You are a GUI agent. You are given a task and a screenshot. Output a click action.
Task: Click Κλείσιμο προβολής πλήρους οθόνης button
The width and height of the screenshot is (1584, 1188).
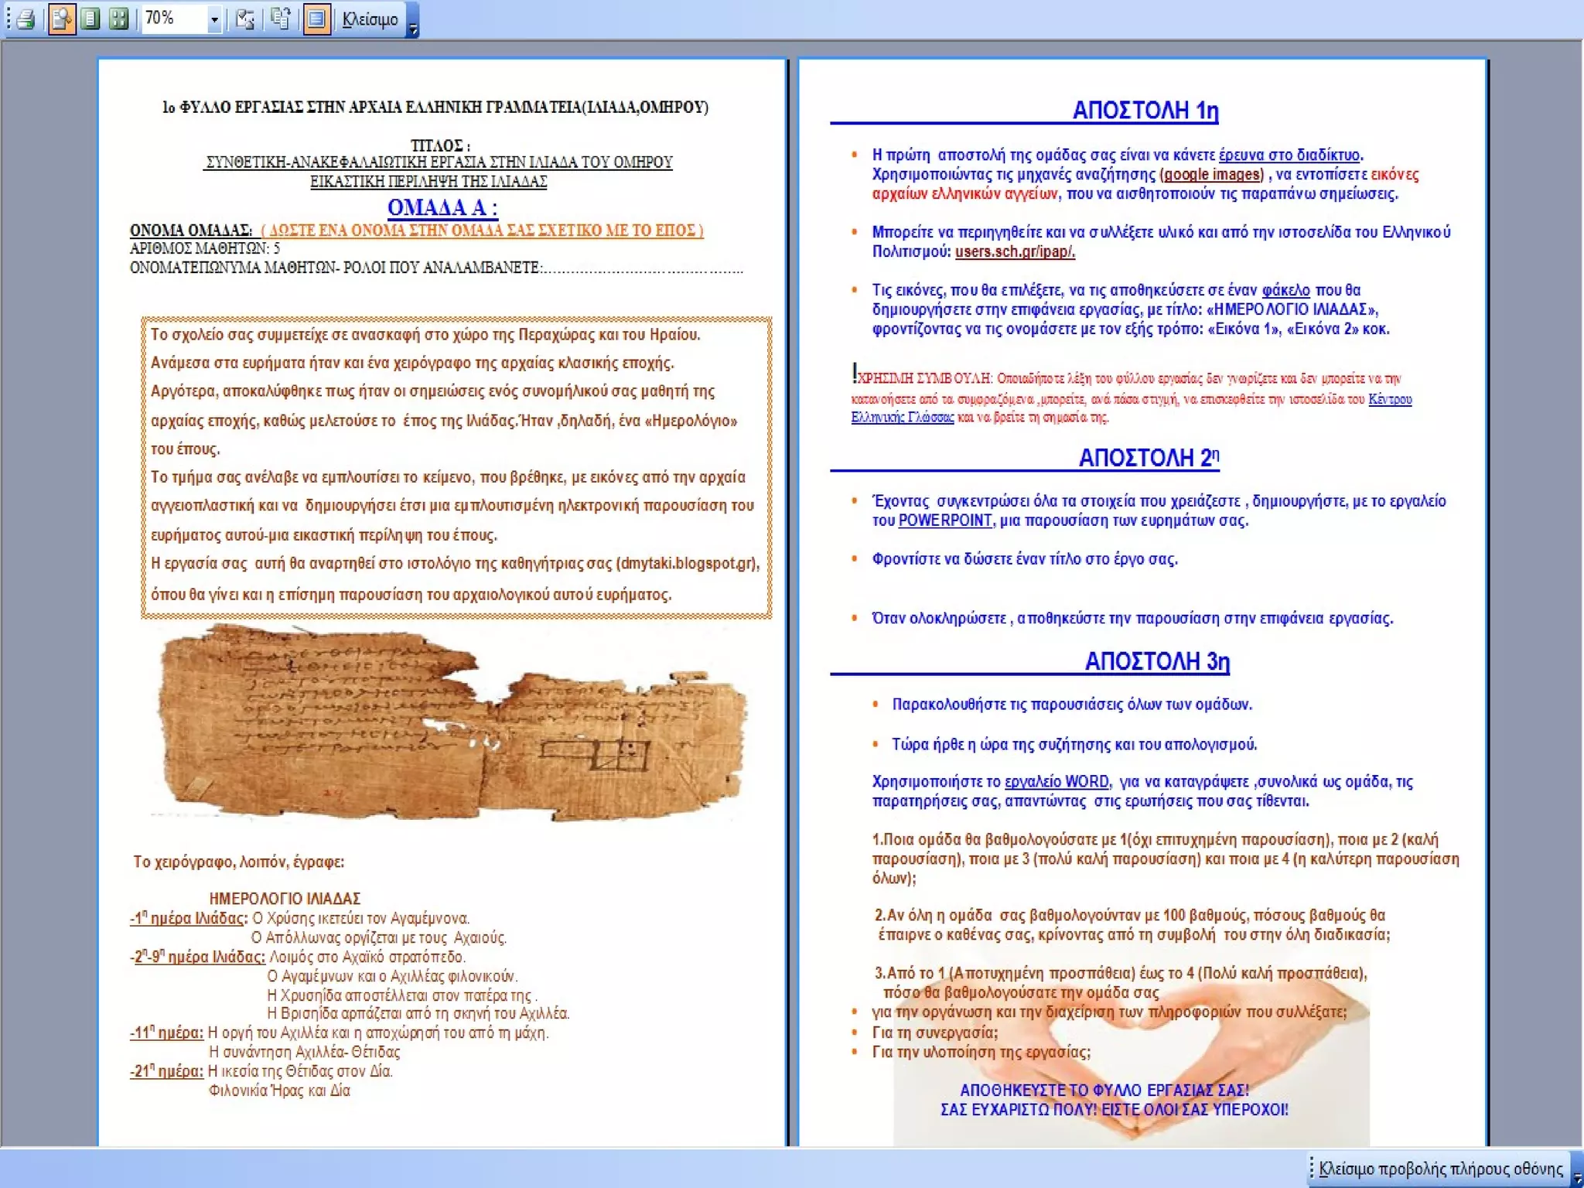point(1440,1169)
